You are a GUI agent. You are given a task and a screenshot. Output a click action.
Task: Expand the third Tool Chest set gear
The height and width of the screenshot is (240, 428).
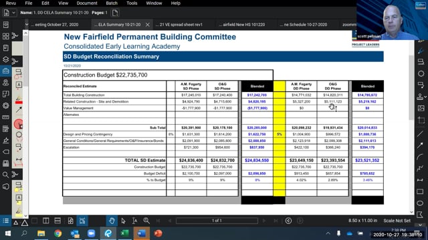(x=15, y=175)
